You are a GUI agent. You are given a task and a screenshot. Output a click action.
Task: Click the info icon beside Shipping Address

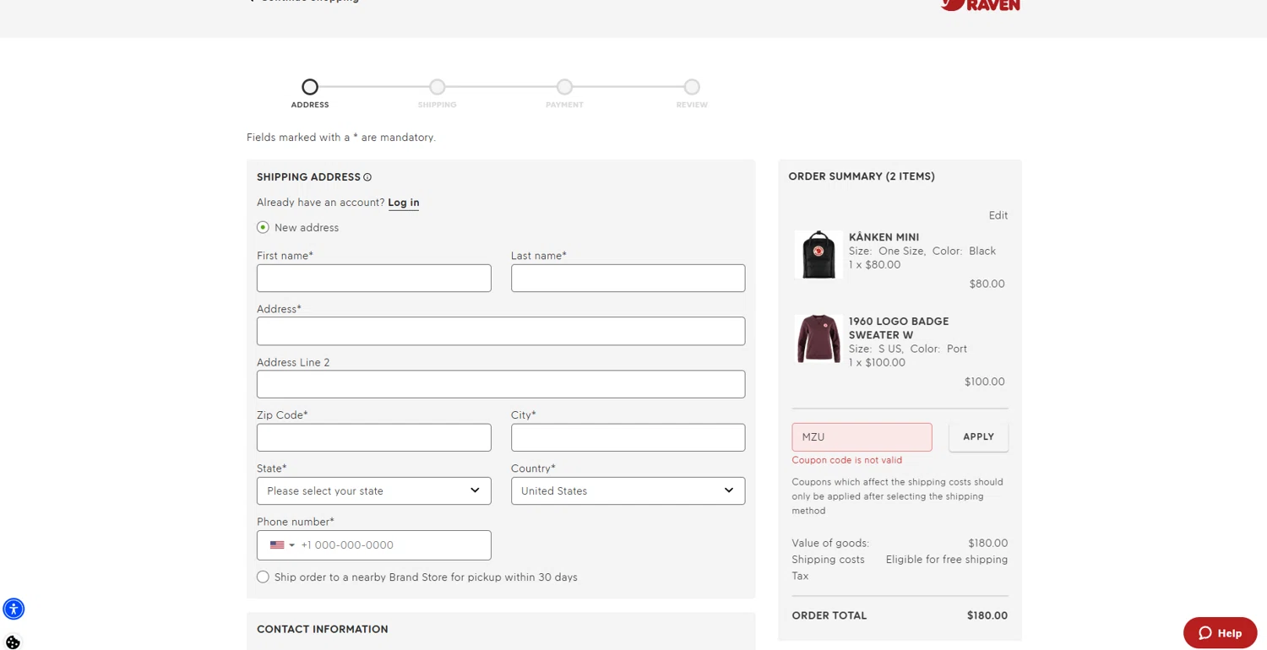click(x=367, y=177)
